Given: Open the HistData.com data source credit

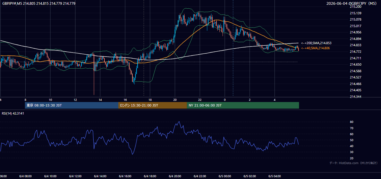Looking at the screenshot, I should click(x=354, y=163).
